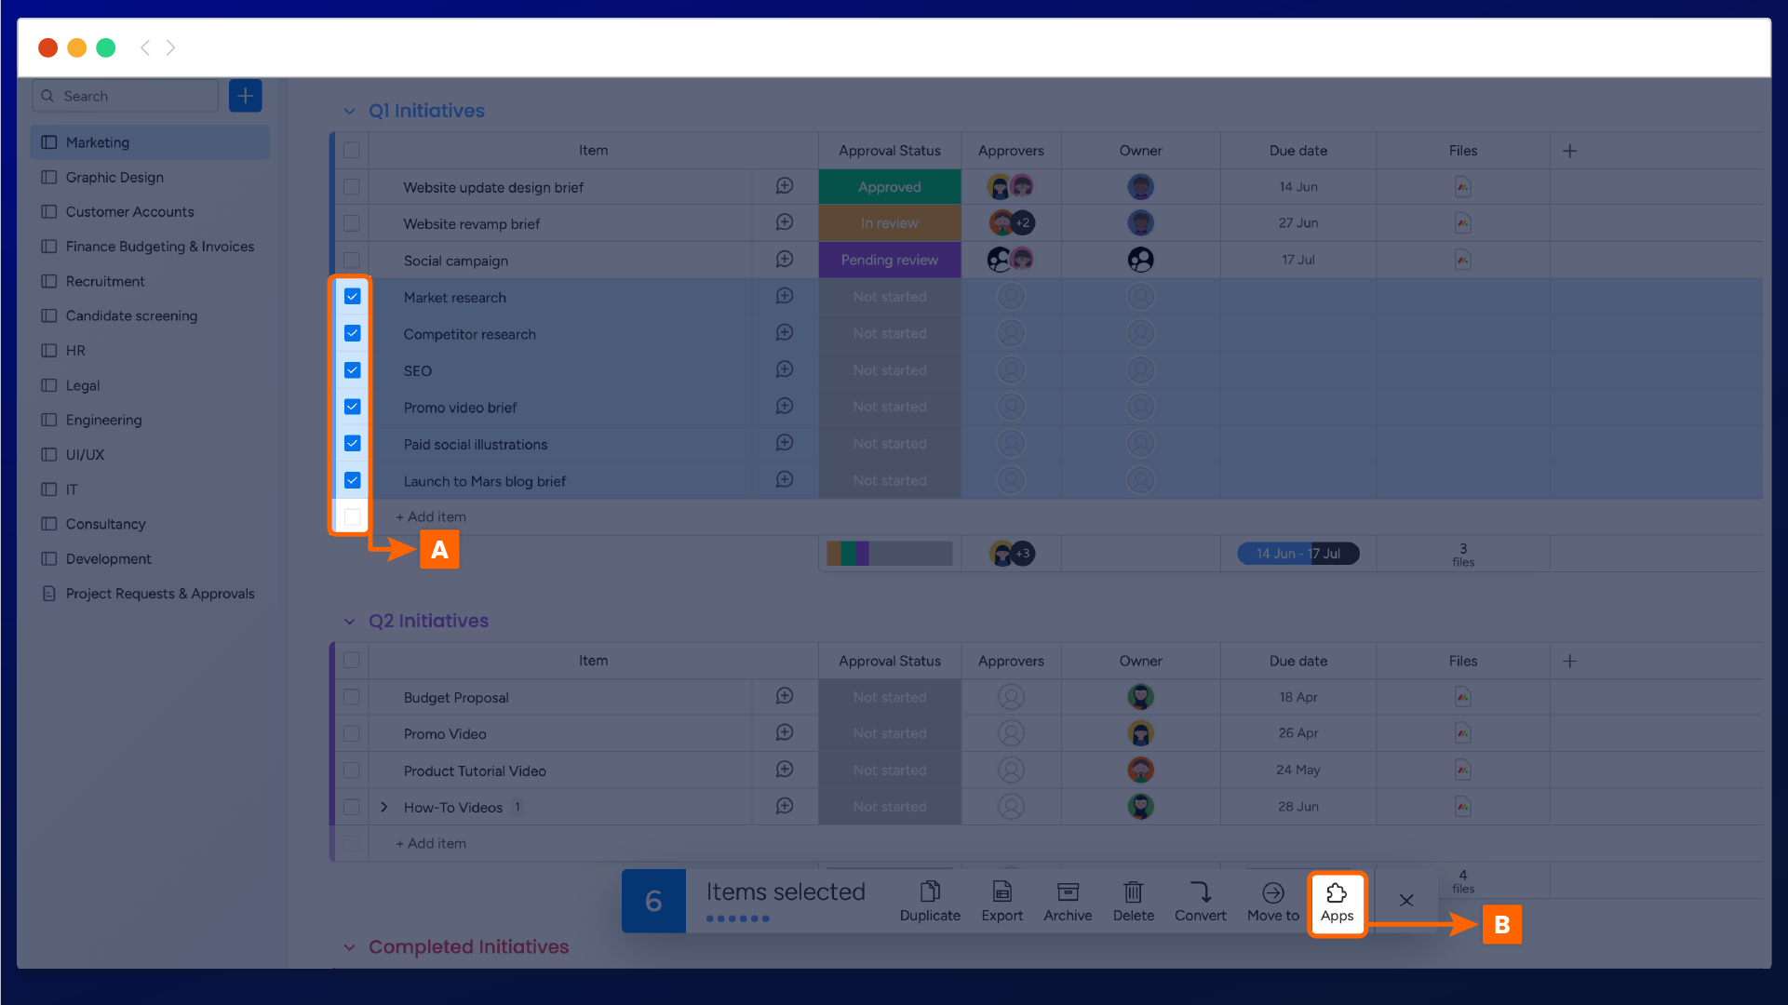1788x1005 pixels.
Task: Open conversation for Website revamp brief
Action: click(x=785, y=223)
